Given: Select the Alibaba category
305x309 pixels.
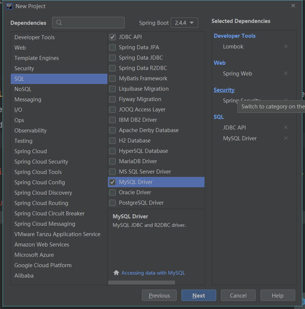Looking at the screenshot, I should (x=59, y=276).
